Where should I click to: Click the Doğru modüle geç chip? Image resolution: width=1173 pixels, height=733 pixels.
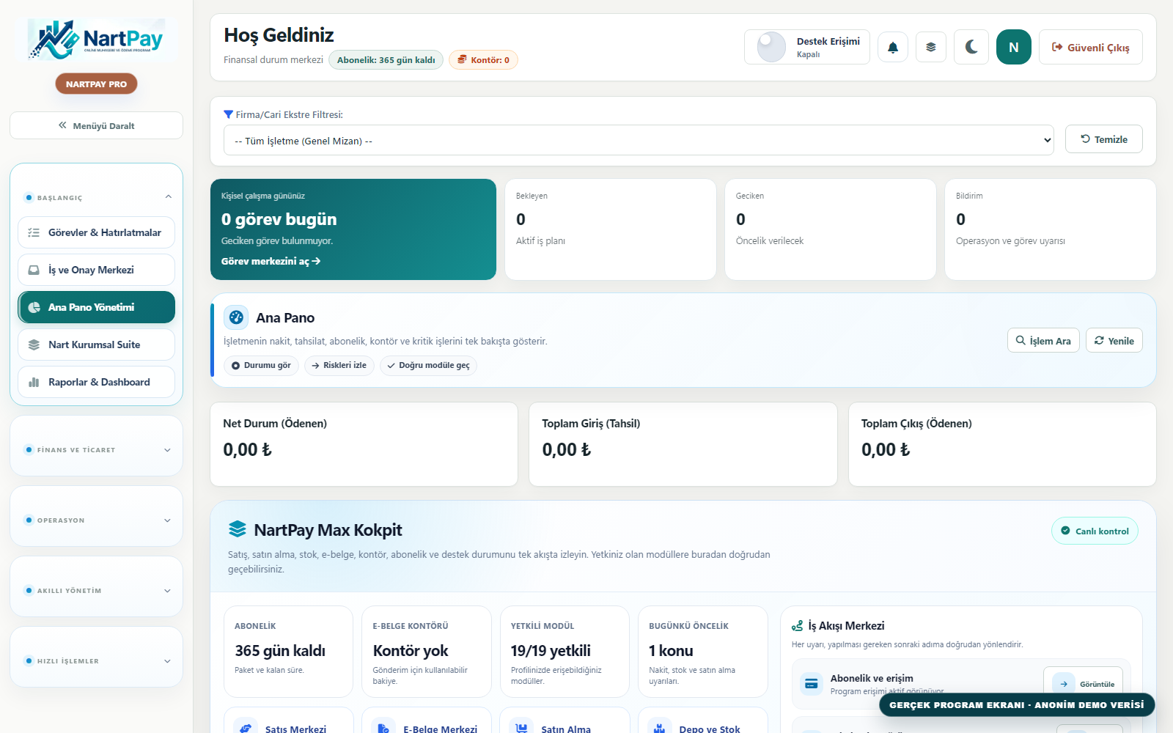point(428,365)
